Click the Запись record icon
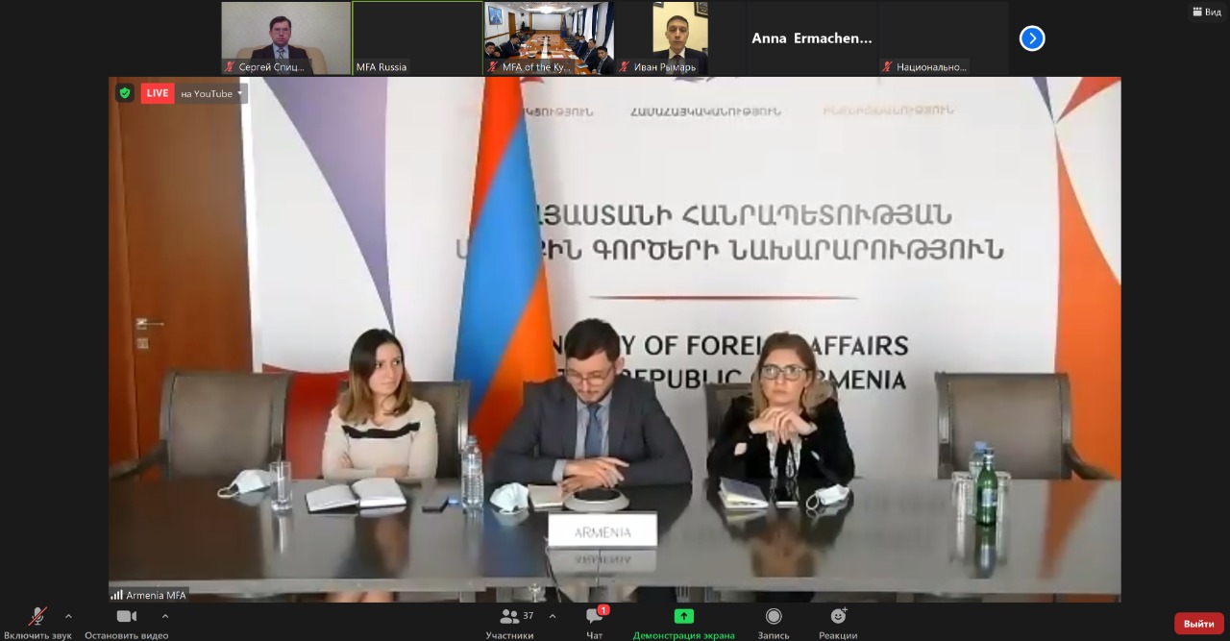Image resolution: width=1230 pixels, height=641 pixels. pyautogui.click(x=774, y=617)
